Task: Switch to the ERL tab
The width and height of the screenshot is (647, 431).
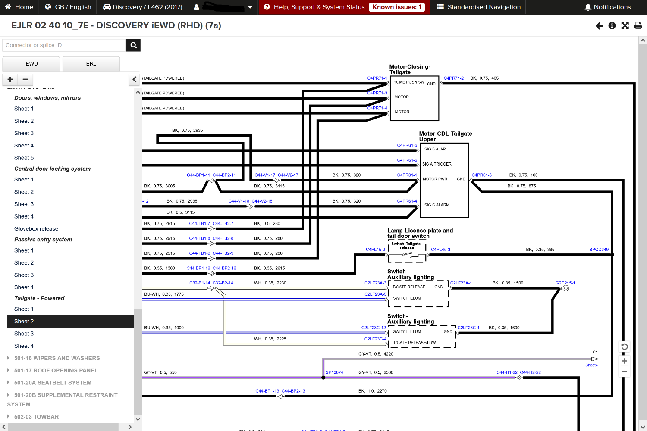Action: tap(91, 64)
